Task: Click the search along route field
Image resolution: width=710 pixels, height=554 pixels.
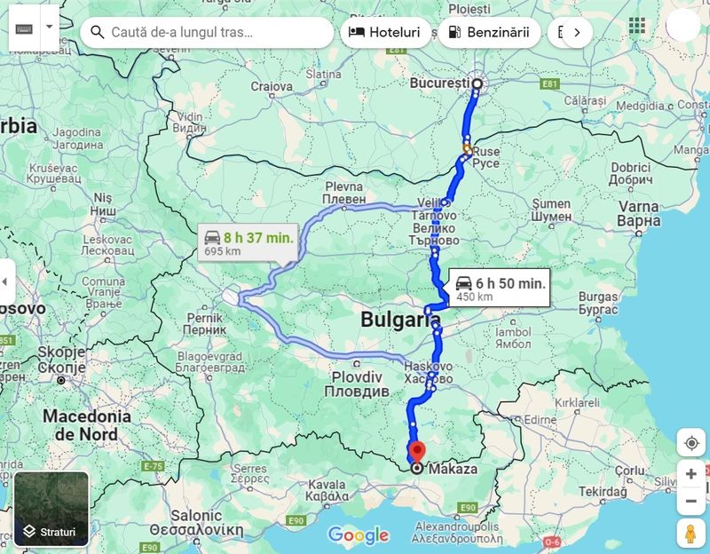Action: (x=207, y=32)
